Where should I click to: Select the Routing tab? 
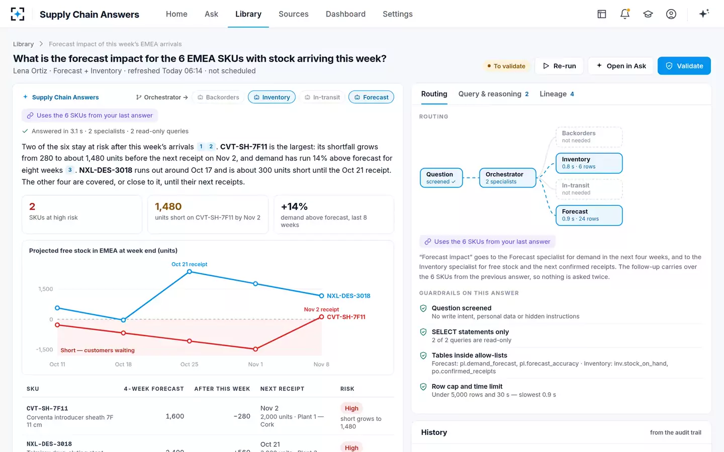[434, 94]
